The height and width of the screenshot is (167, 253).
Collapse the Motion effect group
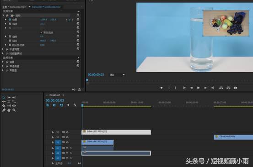[x=3, y=15]
